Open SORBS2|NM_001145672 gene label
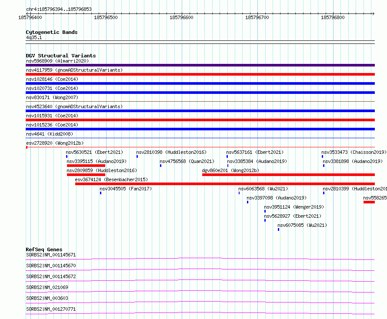 click(x=51, y=276)
